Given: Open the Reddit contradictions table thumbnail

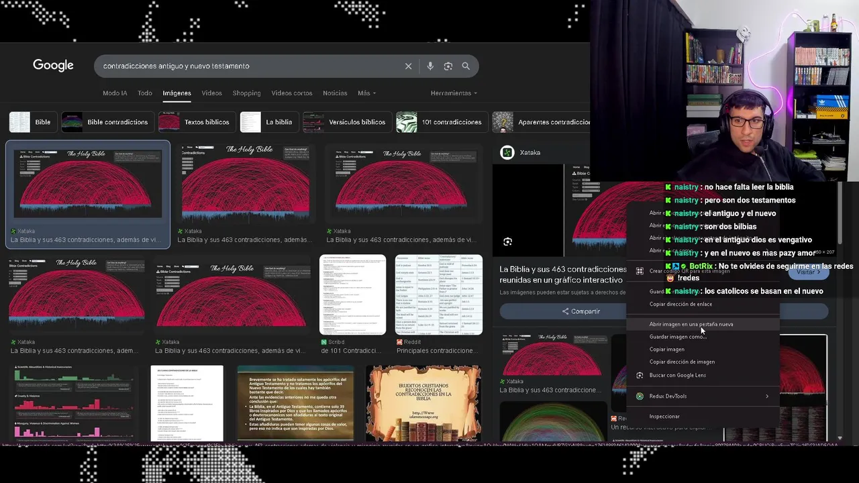Looking at the screenshot, I should 438,294.
